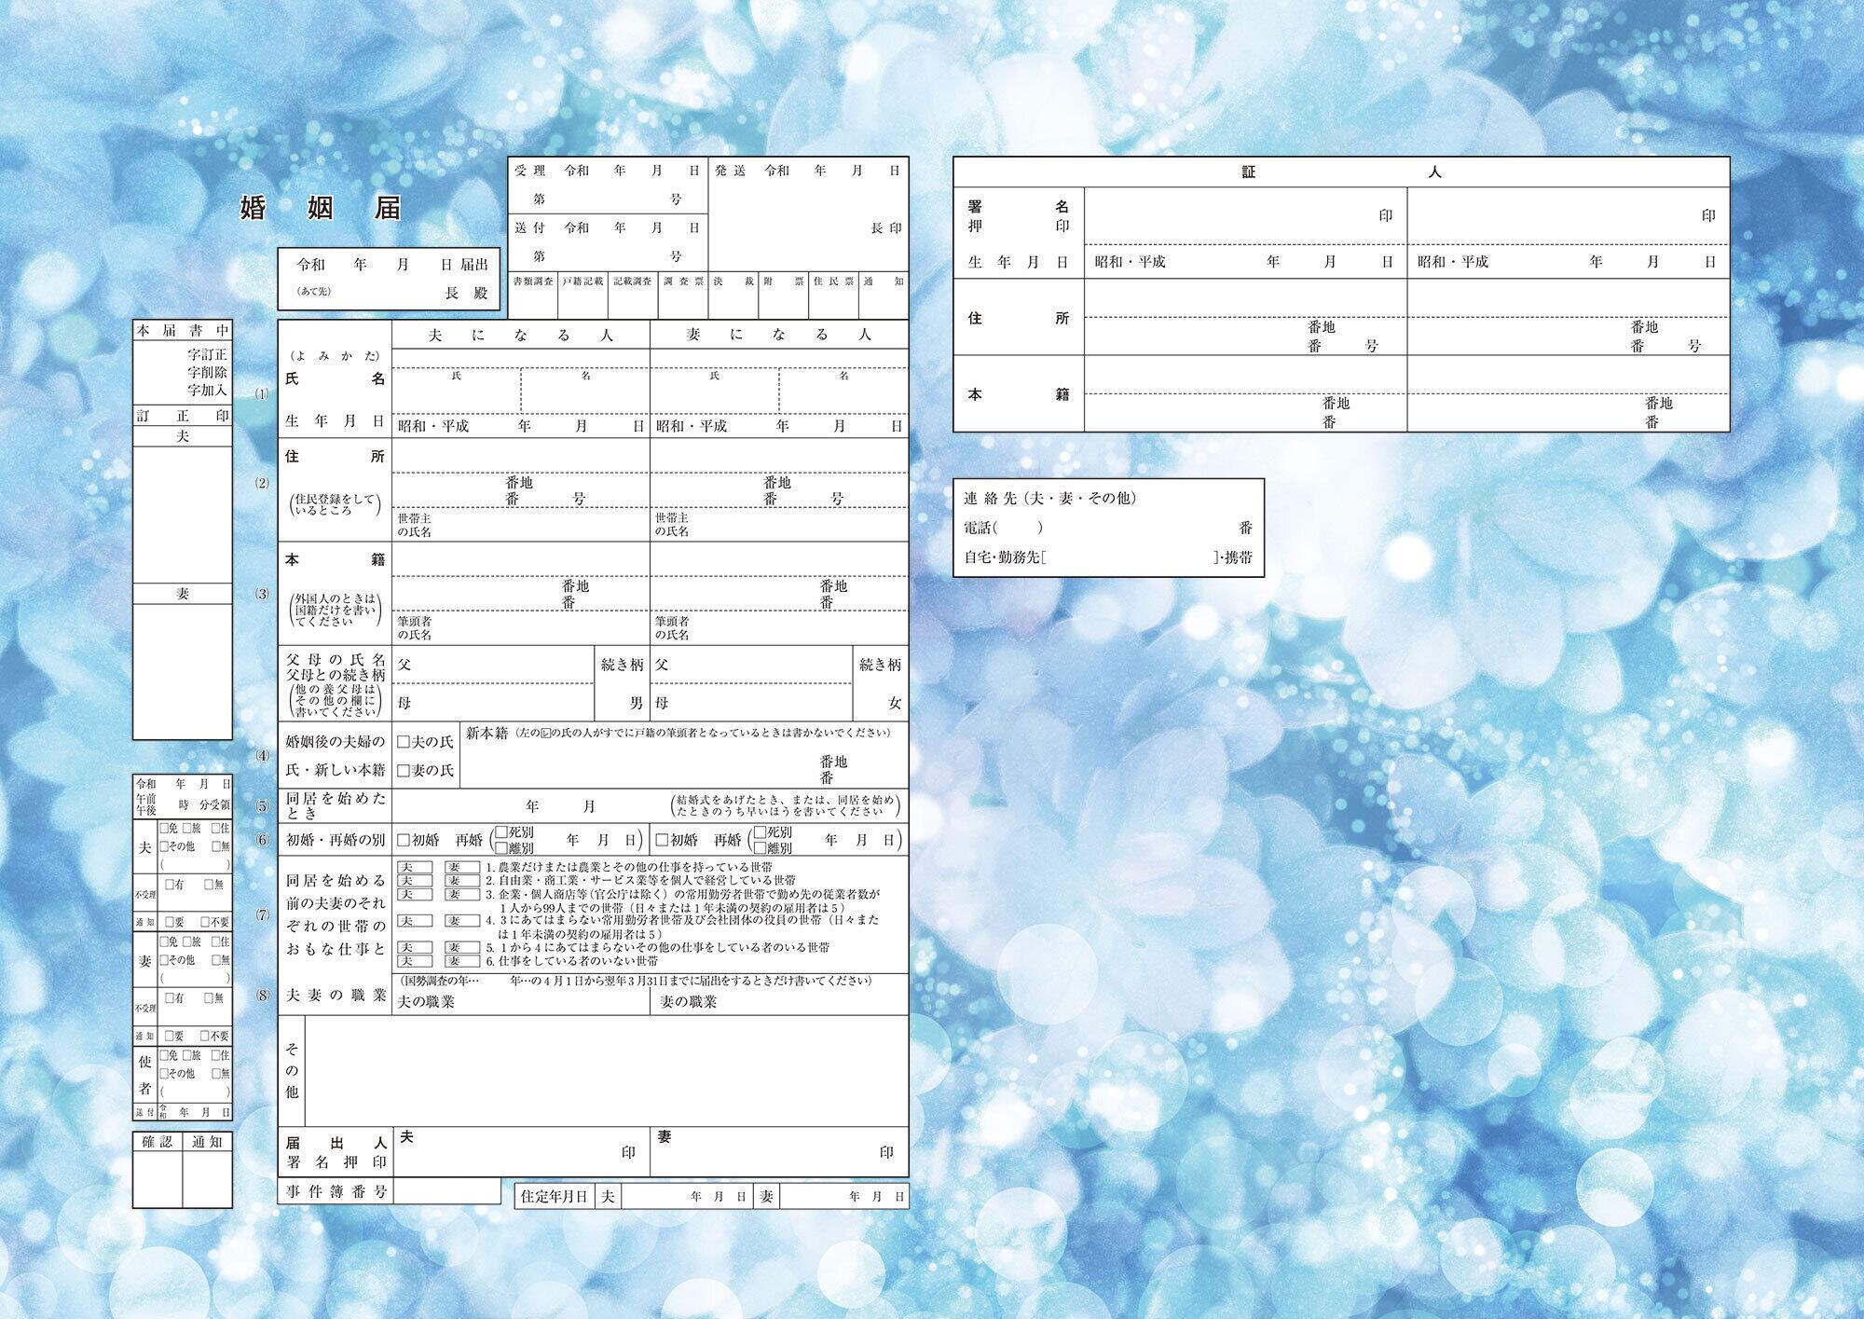Click the 夫の職業 occupation field
1864x1319 pixels.
[x=550, y=1003]
